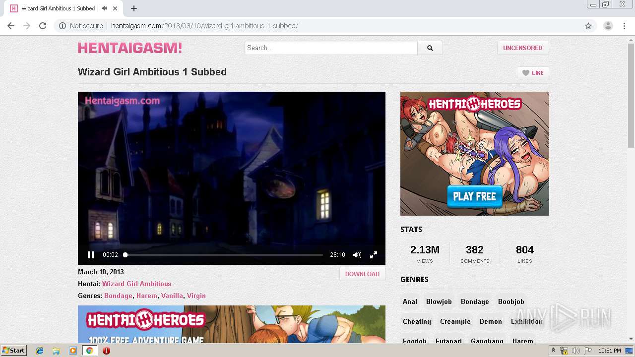Open the Chrome profile avatar icon

click(608, 26)
